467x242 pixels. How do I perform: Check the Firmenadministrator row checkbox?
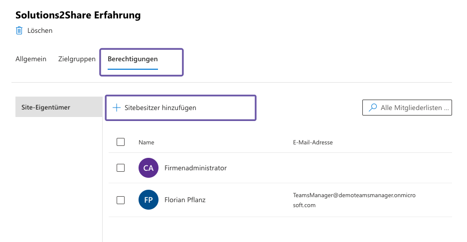tap(121, 168)
